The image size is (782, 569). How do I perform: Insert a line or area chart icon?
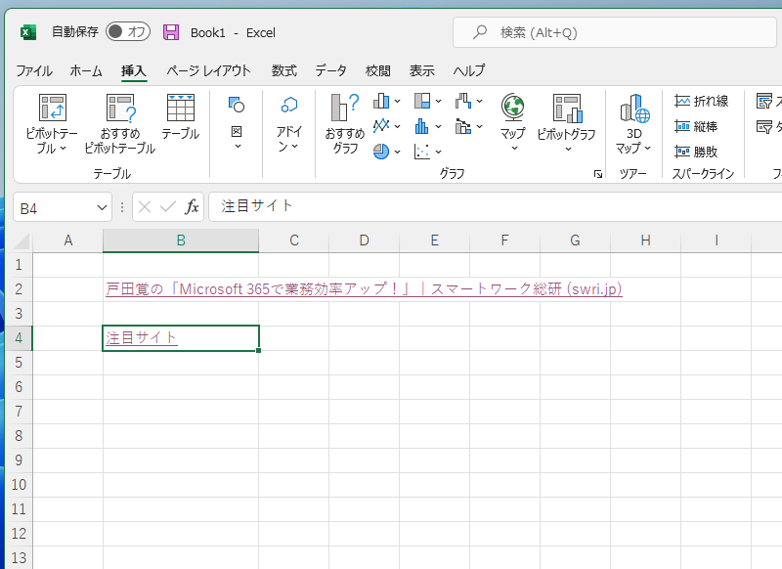point(381,126)
